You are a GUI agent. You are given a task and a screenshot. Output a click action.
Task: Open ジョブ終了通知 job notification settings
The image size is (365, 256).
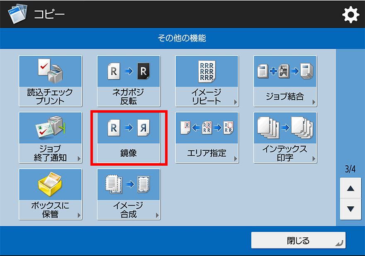pos(50,138)
